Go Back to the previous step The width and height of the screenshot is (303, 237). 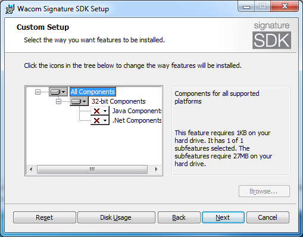[179, 217]
